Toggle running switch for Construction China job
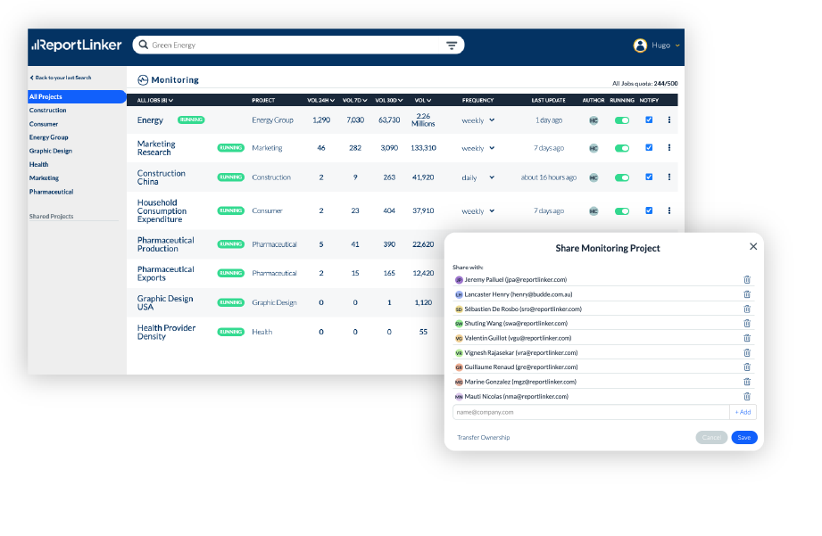 tap(622, 177)
